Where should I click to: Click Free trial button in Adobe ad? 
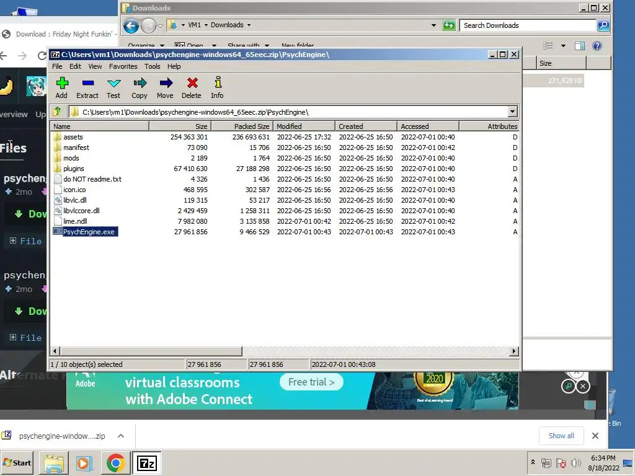pos(311,382)
